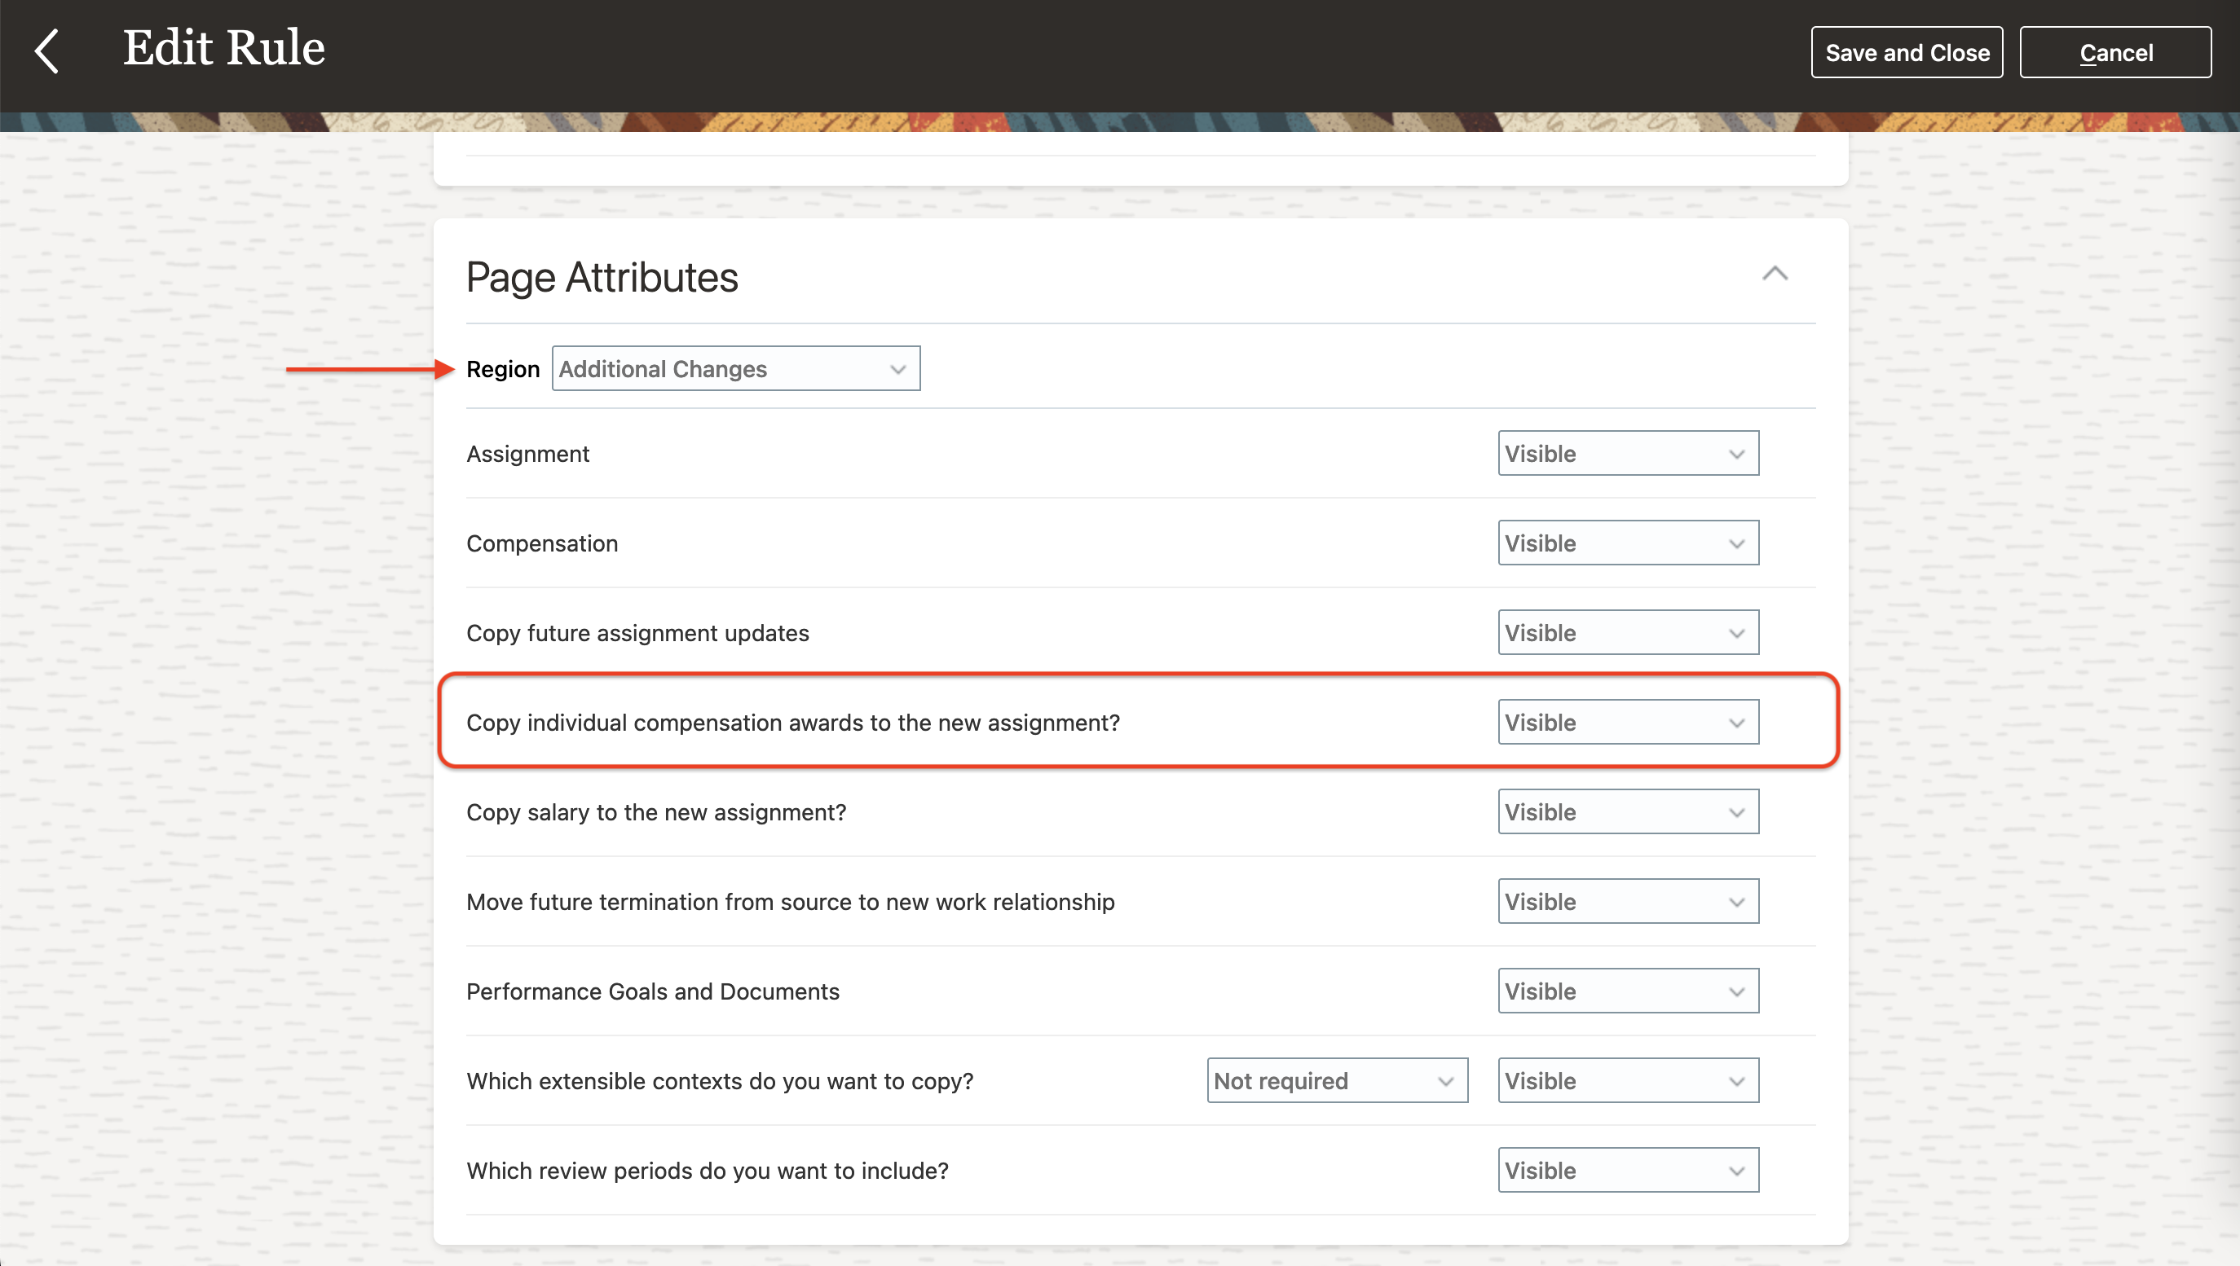
Task: Click the back arrow icon
Action: [x=47, y=51]
